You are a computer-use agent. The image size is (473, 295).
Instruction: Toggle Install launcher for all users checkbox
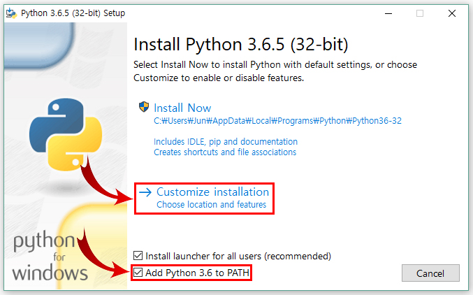pos(138,256)
